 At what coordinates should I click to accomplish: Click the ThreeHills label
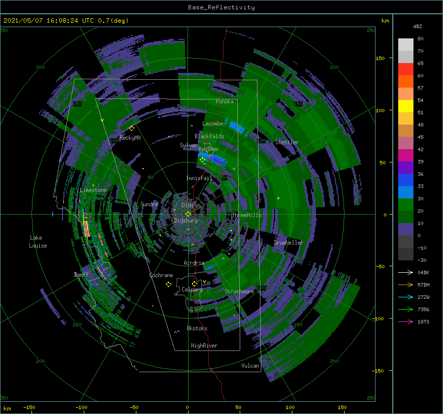247,215
